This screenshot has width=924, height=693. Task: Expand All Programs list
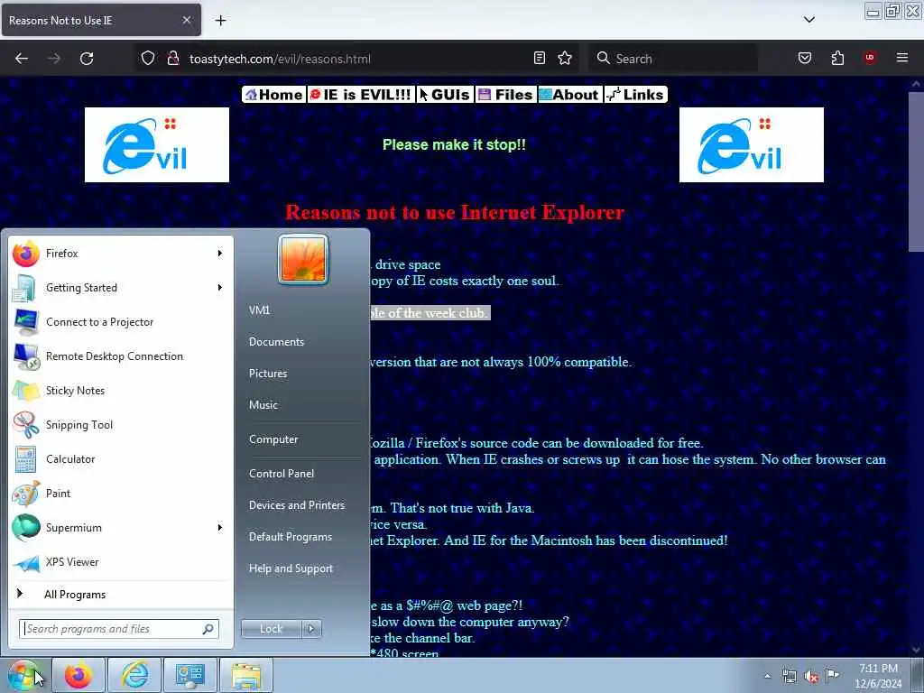coord(120,595)
